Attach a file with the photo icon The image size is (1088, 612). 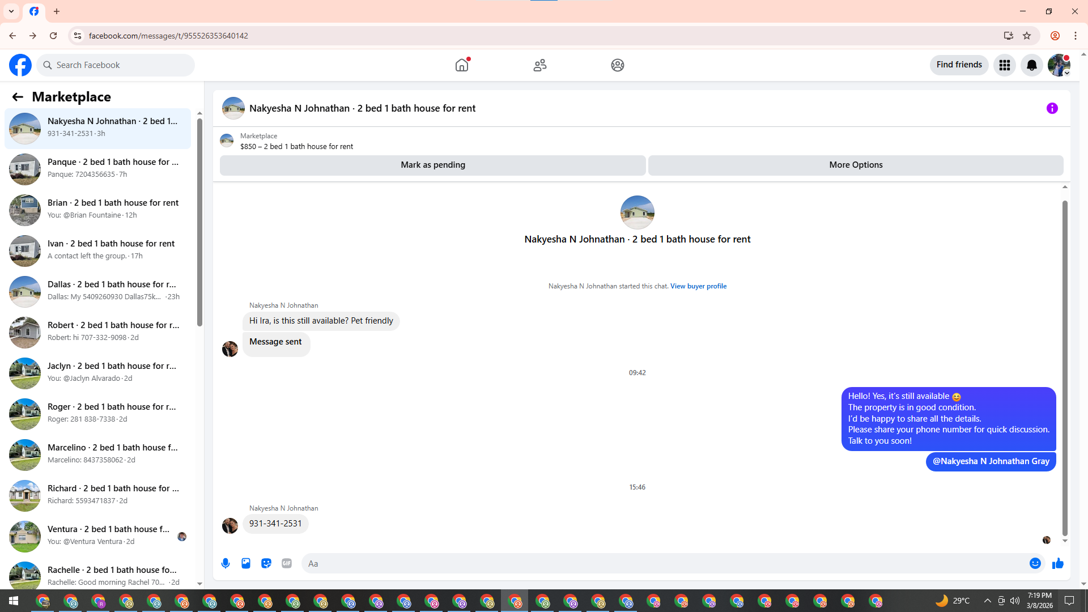(x=246, y=563)
